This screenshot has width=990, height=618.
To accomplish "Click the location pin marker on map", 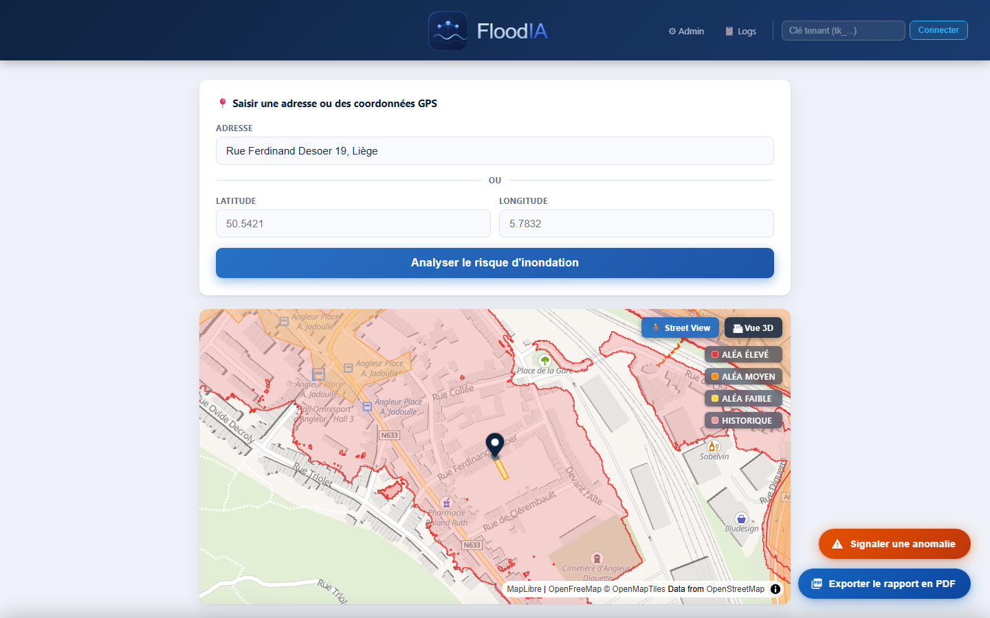I will point(495,446).
